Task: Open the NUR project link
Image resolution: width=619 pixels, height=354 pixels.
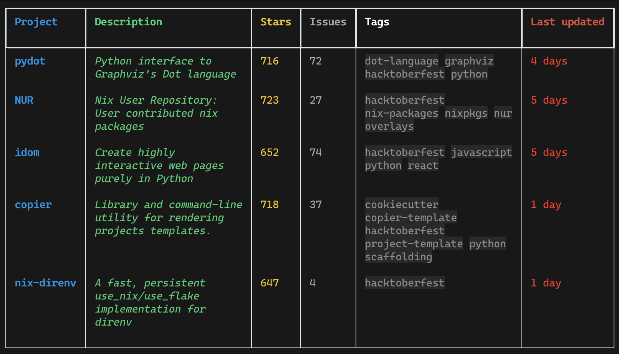Action: (24, 100)
